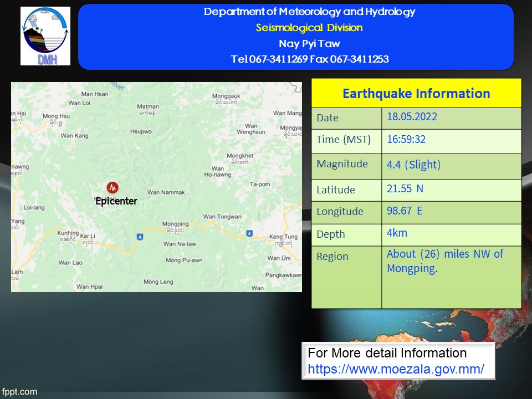Click the Region label cell
532x399 pixels.
[x=346, y=277]
